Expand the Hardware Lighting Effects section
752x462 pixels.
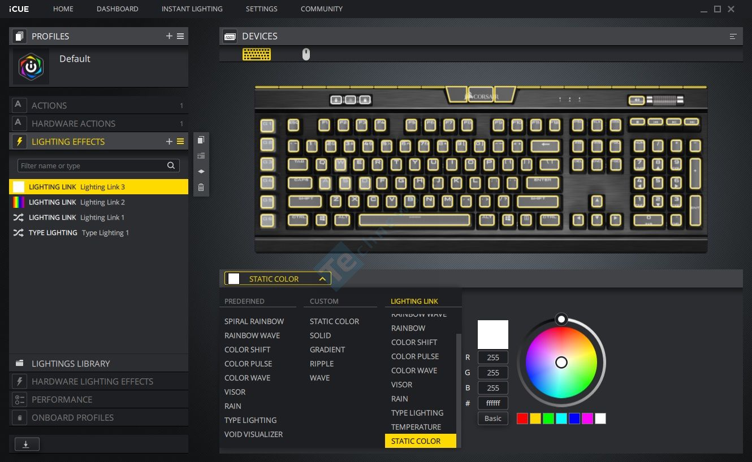(x=98, y=381)
